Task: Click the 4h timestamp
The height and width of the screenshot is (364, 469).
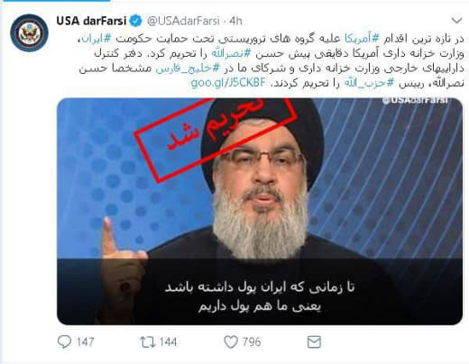Action: tap(235, 21)
